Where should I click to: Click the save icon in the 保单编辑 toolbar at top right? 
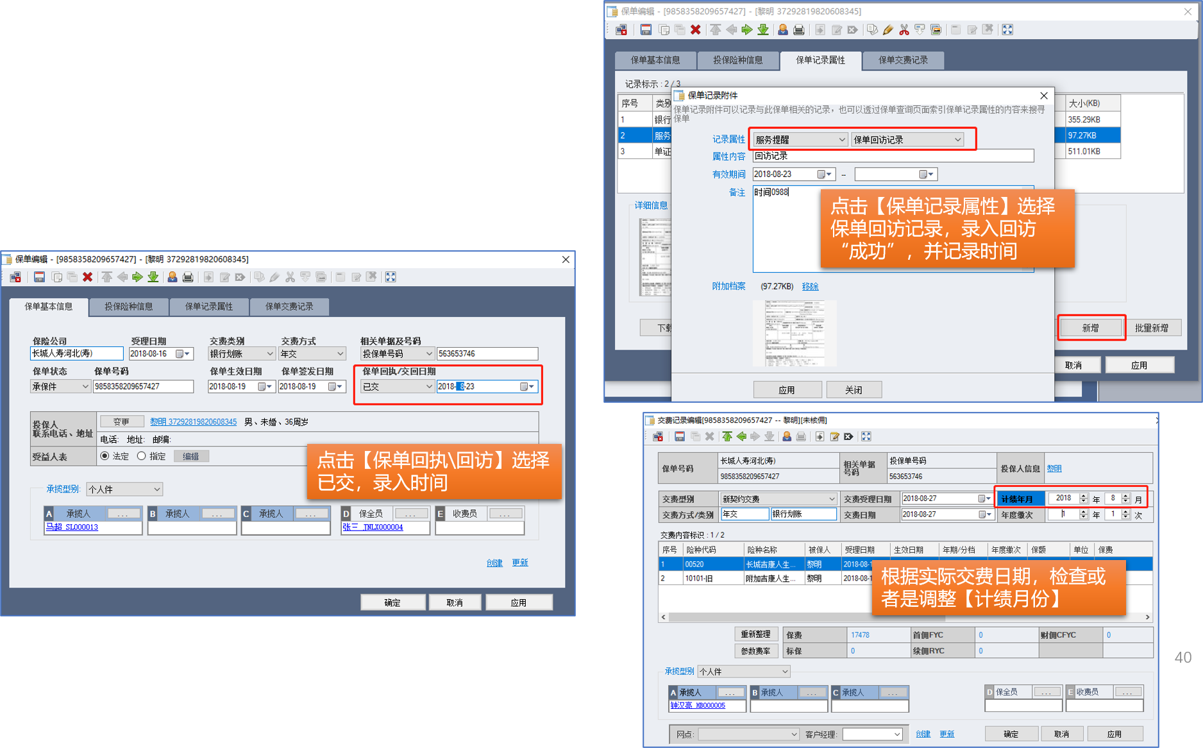coord(646,30)
